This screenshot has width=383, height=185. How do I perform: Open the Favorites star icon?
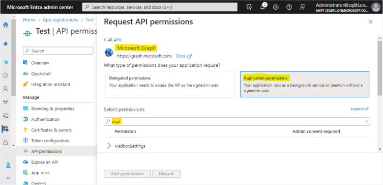pyautogui.click(x=6, y=43)
